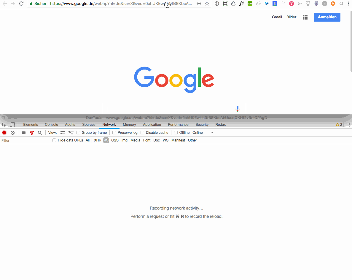Select the Network tab
This screenshot has width=352, height=280.
109,125
